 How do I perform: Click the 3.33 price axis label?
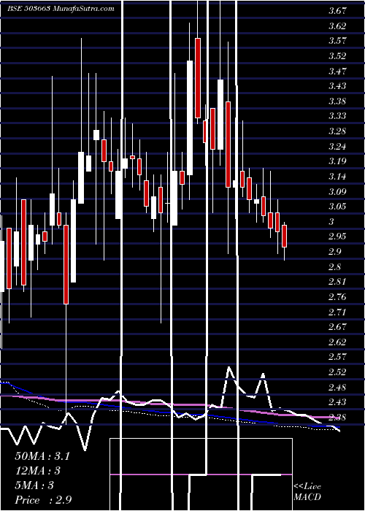pos(337,116)
